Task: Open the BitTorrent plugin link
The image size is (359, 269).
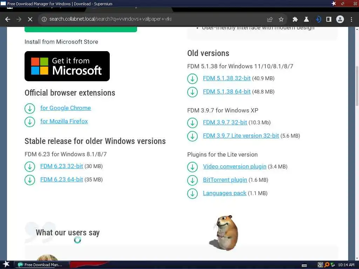Action: point(225,180)
